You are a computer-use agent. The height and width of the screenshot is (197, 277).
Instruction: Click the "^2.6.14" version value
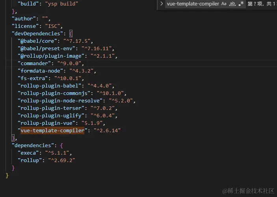point(107,131)
